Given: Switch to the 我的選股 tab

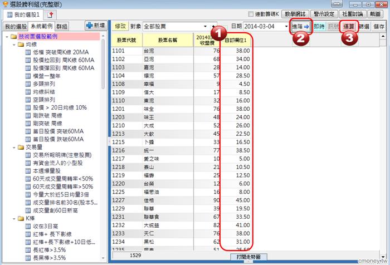Looking at the screenshot, I should [x=16, y=26].
